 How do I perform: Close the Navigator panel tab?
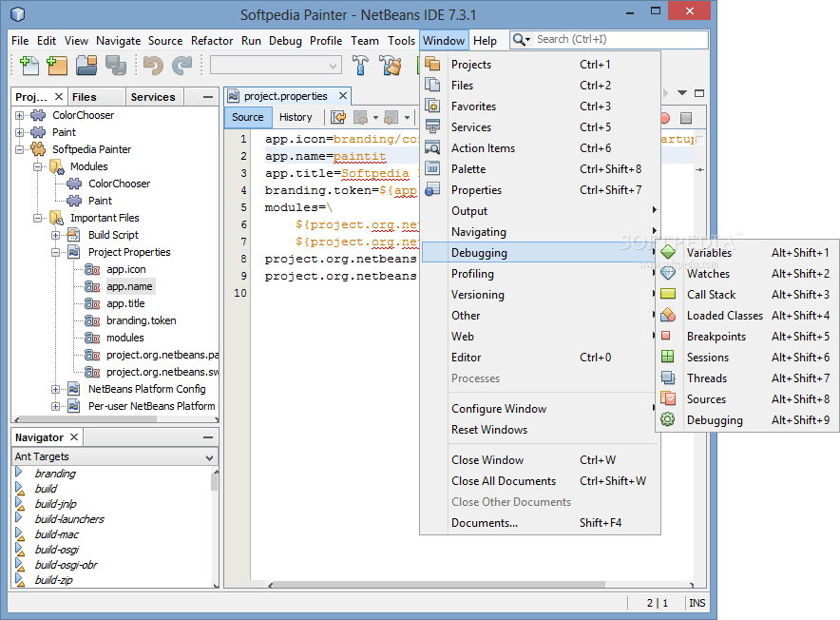(x=74, y=437)
